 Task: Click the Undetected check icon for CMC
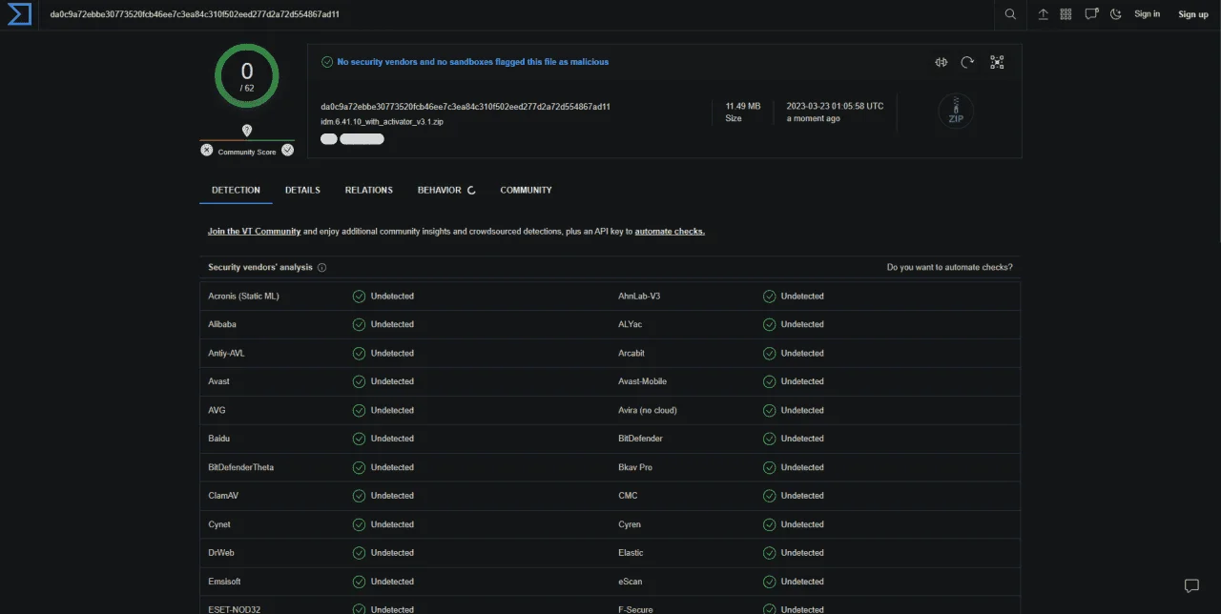click(770, 496)
